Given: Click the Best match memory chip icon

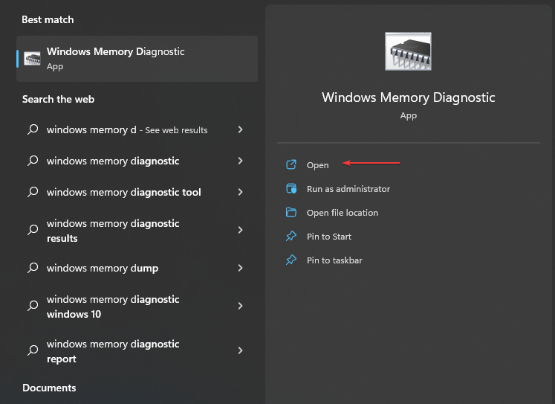Looking at the screenshot, I should point(33,59).
